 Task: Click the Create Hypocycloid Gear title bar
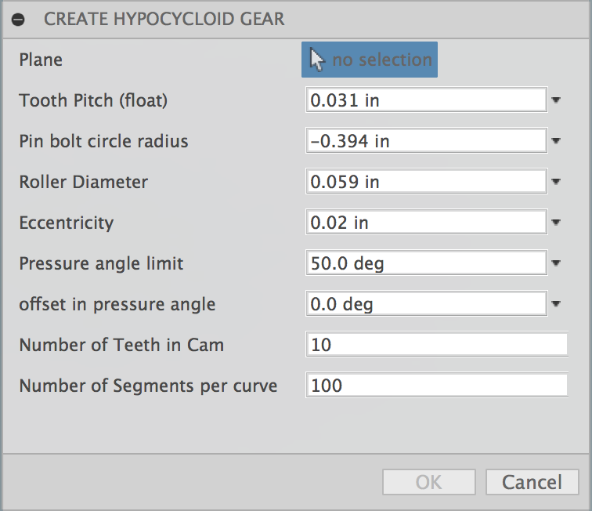(x=313, y=19)
